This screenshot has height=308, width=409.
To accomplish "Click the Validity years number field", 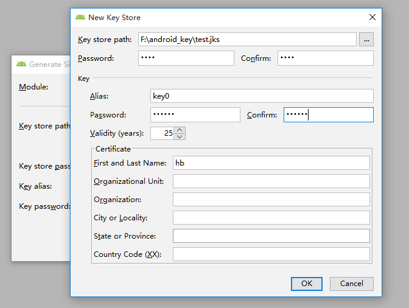I will (x=162, y=133).
